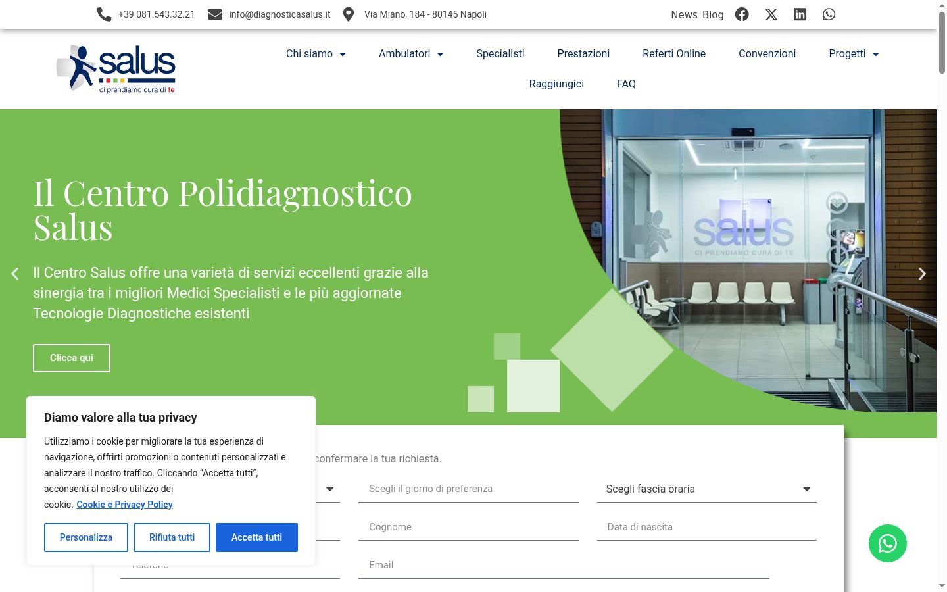Click Rifiuta tutti cookie button
The height and width of the screenshot is (592, 947).
[172, 537]
